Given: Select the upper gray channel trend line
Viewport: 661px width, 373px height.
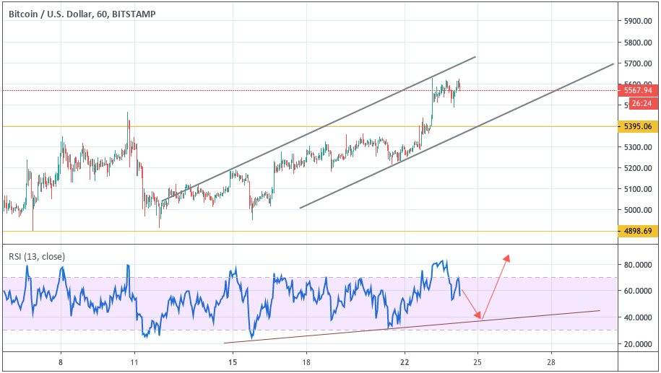Looking at the screenshot, I should click(319, 129).
